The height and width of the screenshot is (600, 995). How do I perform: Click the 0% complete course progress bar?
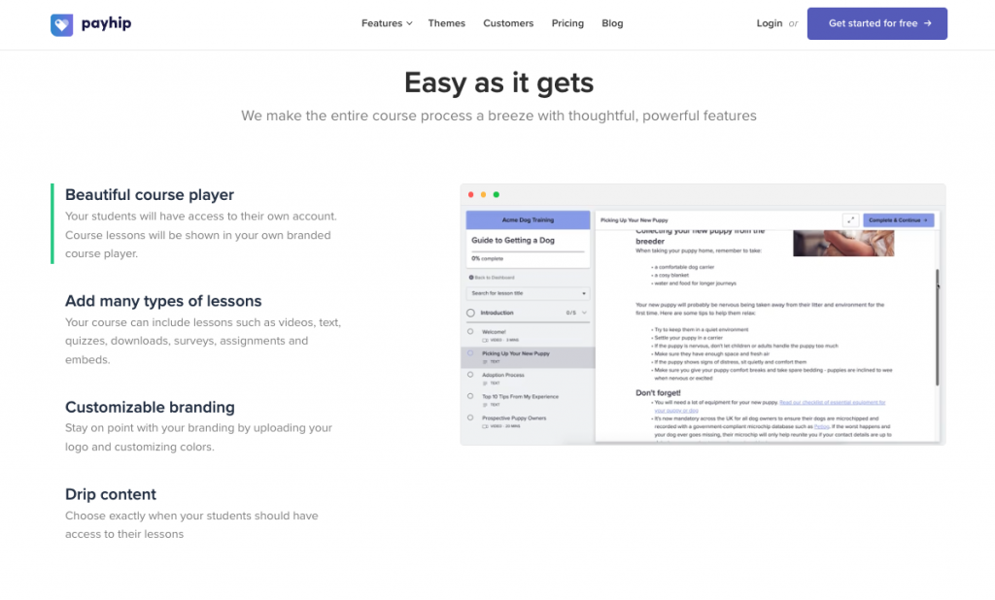pos(528,252)
